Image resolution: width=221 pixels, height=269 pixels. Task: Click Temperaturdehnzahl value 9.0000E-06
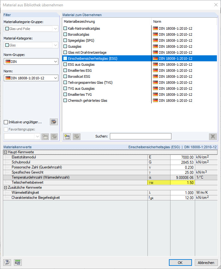coord(182,177)
